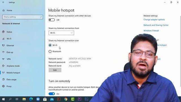Click the Turn on remotely heading
Image resolution: width=181 pixels, height=102 pixels.
point(59,81)
